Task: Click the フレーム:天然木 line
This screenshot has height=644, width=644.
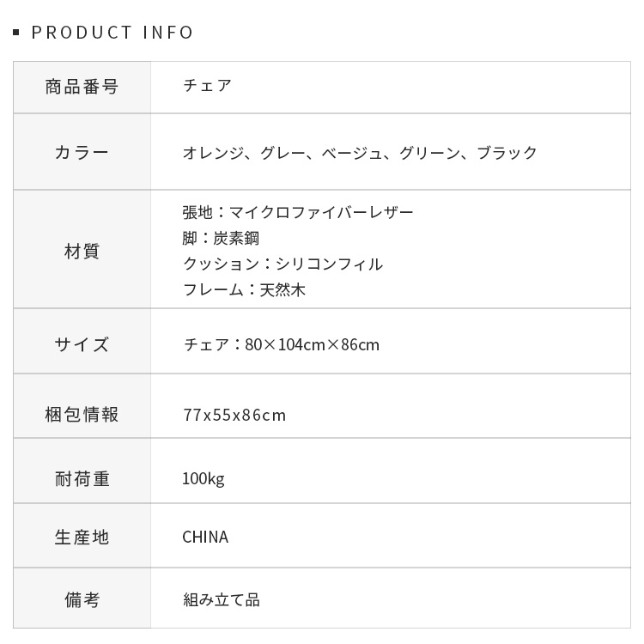Action: click(244, 289)
